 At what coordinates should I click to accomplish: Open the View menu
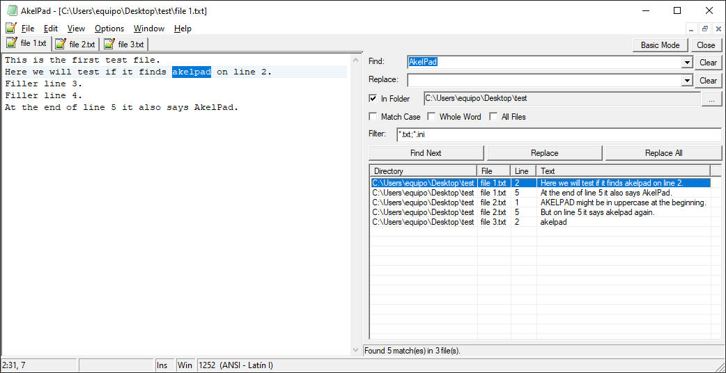(x=76, y=29)
